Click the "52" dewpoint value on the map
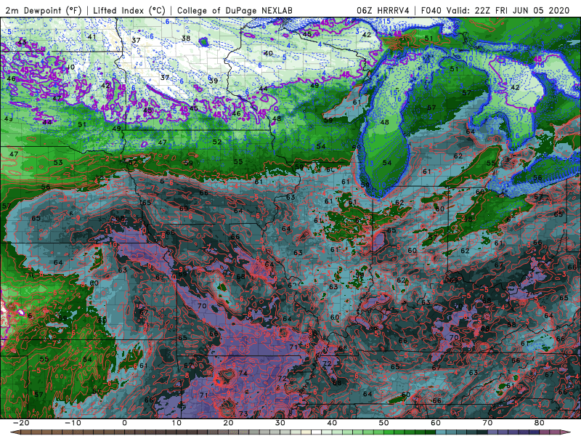581x436 pixels. coord(217,142)
